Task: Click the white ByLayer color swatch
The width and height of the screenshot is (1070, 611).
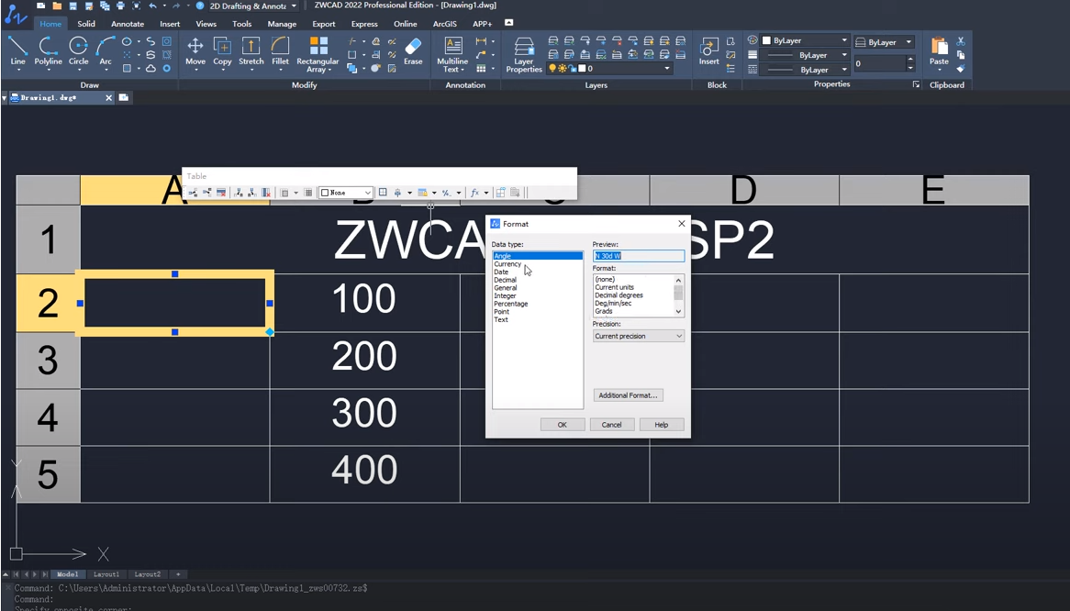Action: click(x=766, y=40)
